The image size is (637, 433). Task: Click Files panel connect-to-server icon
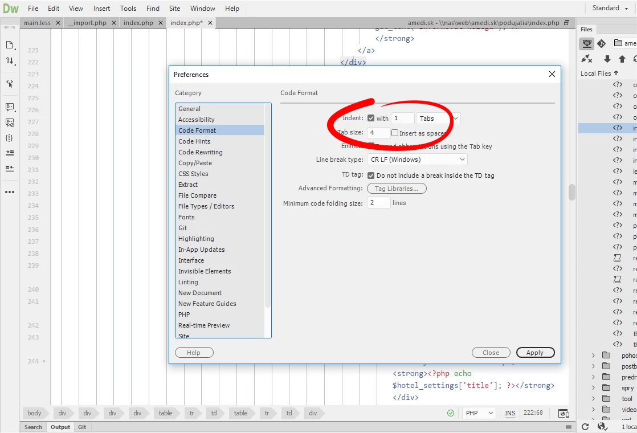point(587,43)
